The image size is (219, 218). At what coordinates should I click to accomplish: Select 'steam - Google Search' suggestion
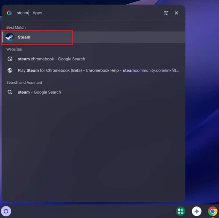coord(94,92)
